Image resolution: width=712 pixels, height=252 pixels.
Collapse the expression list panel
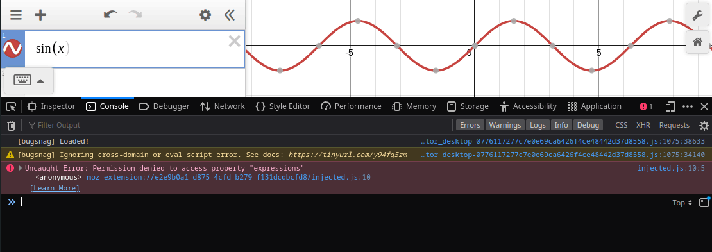pyautogui.click(x=230, y=15)
